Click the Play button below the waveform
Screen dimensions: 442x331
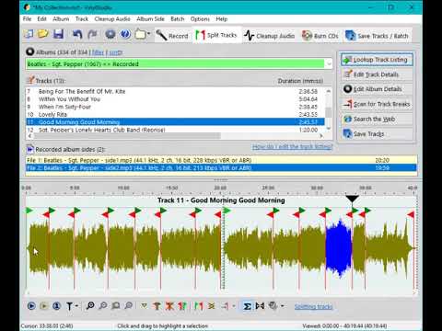[x=31, y=306]
